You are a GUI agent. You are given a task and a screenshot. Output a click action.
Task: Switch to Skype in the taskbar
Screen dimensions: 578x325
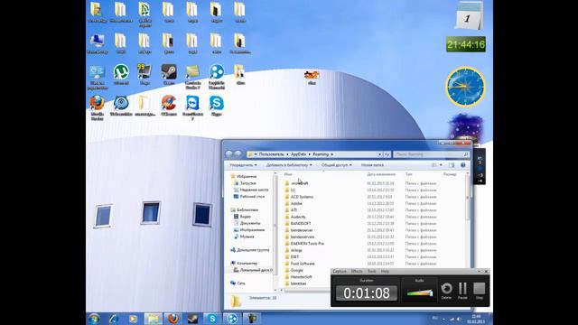click(x=212, y=319)
